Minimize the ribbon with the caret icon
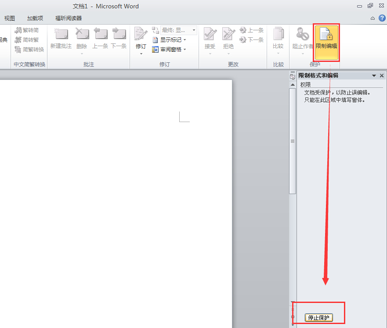Screen dimensions: 387x328 click(x=373, y=18)
